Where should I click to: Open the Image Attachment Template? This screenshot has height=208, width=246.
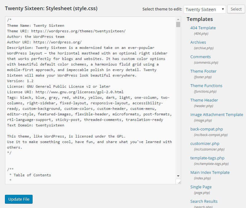(x=217, y=114)
